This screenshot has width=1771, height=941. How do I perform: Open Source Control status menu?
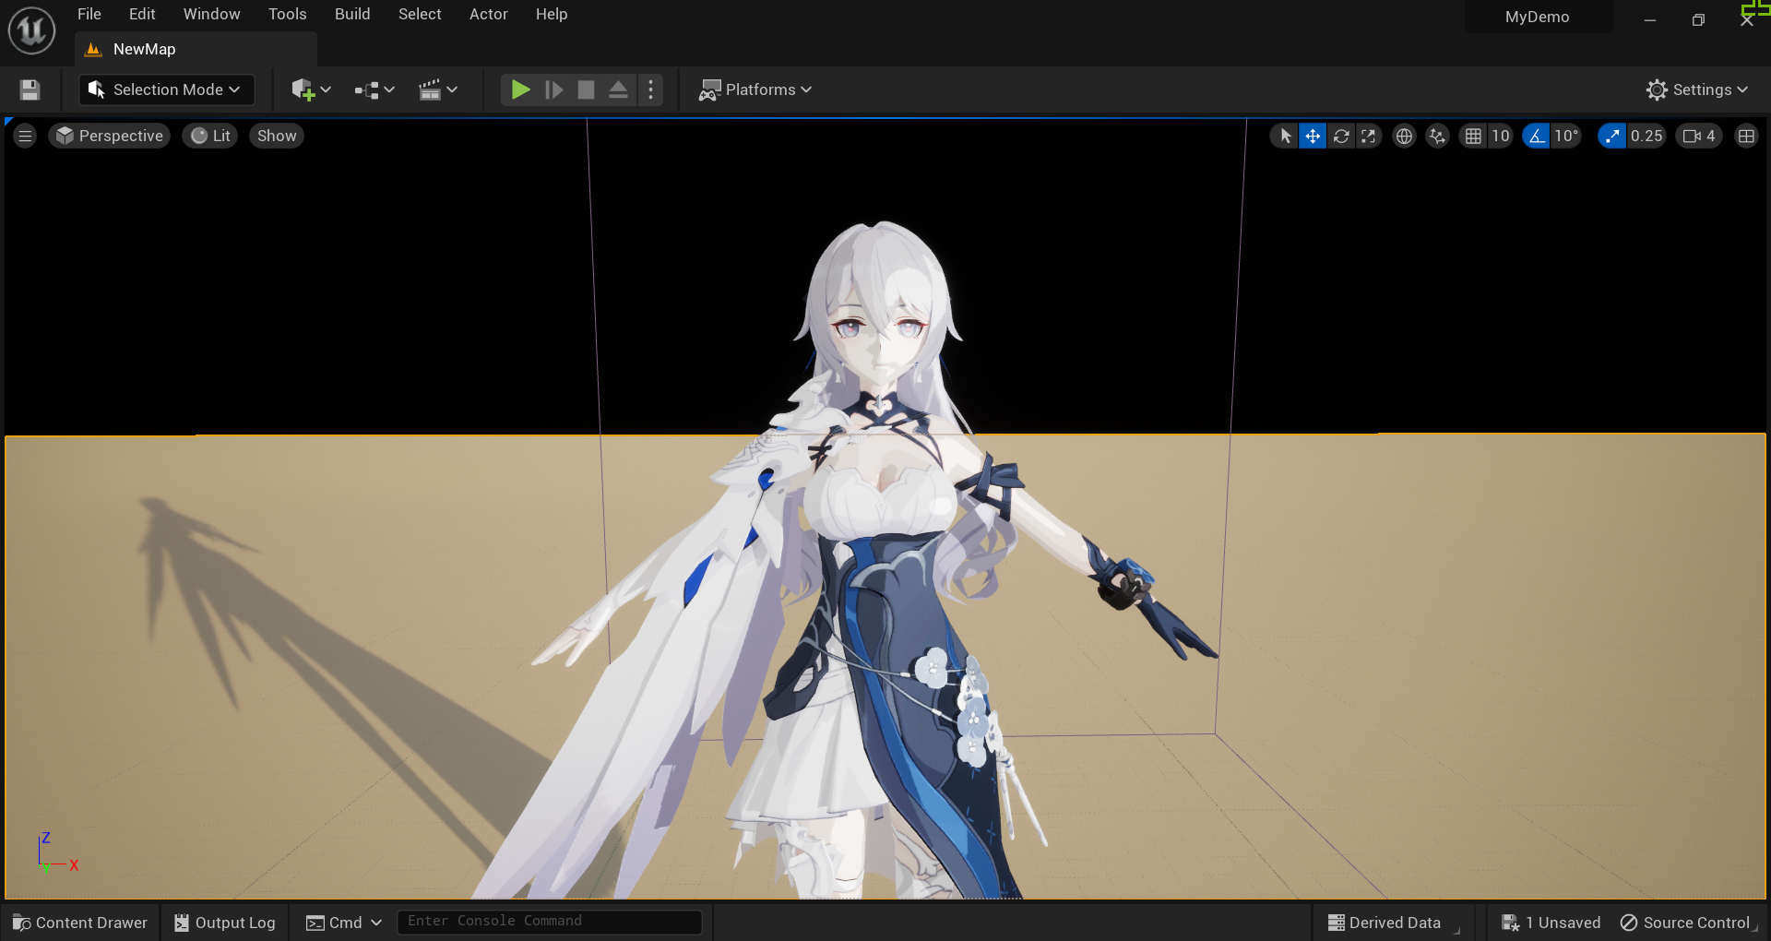pos(1686,923)
